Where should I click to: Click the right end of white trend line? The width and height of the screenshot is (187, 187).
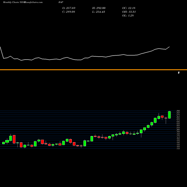click(x=169, y=47)
